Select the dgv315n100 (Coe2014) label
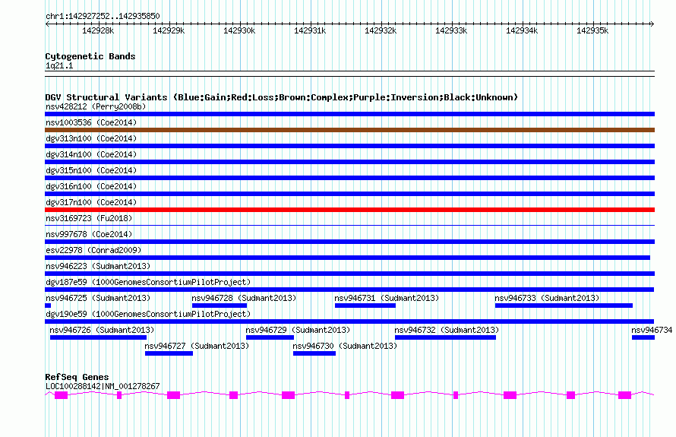The height and width of the screenshot is (437, 676). pyautogui.click(x=91, y=170)
